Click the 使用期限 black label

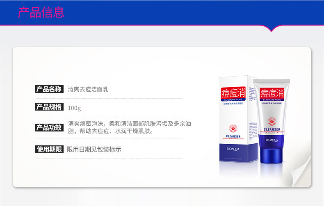[x=49, y=149]
